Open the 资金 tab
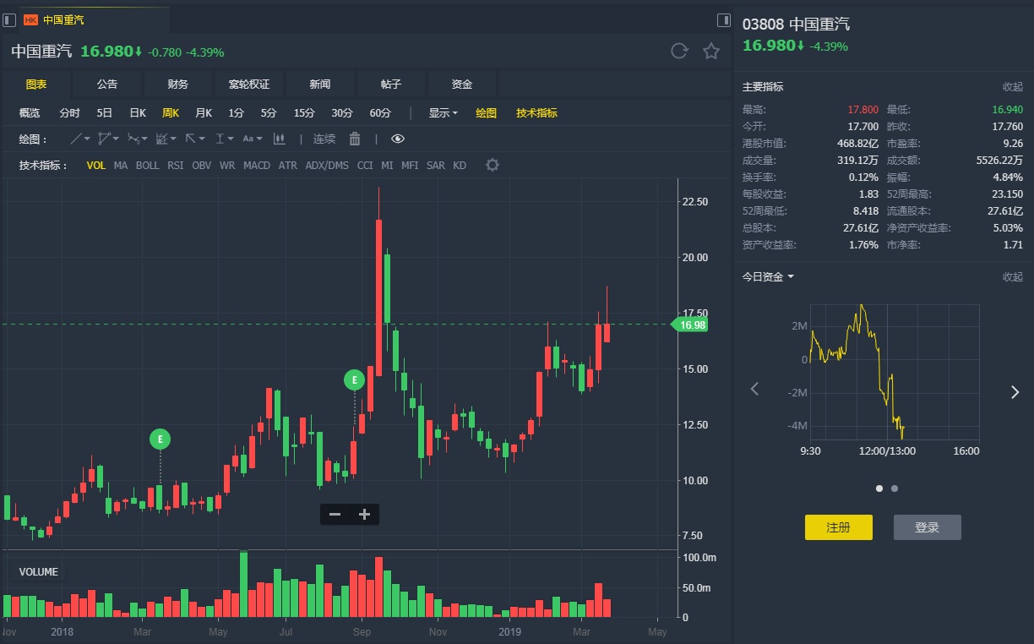This screenshot has height=644, width=1034. point(461,84)
